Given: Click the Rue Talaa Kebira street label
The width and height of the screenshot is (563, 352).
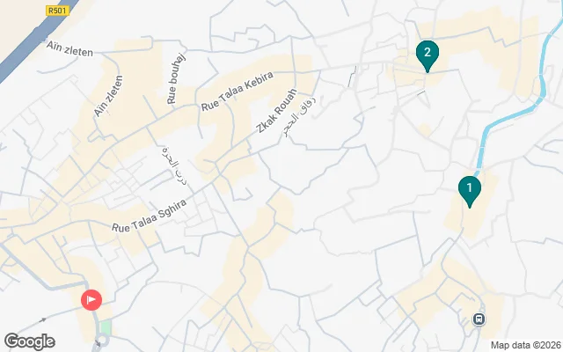Looking at the screenshot, I should (x=238, y=92).
